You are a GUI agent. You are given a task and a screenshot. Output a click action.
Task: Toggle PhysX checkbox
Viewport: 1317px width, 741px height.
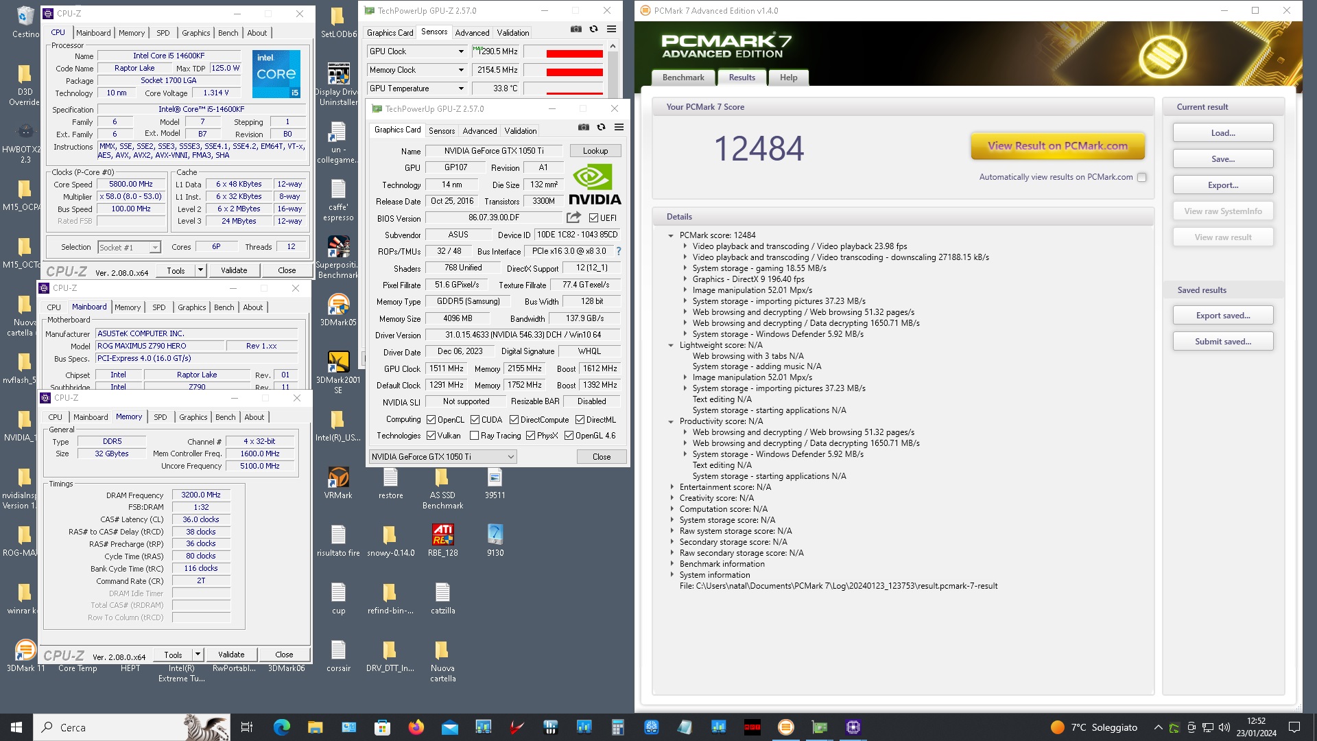coord(530,436)
